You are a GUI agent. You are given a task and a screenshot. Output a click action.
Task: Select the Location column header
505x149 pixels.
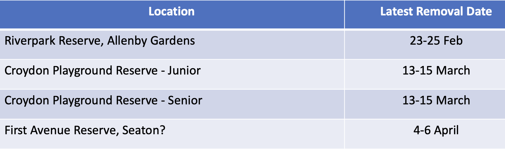[x=172, y=14]
